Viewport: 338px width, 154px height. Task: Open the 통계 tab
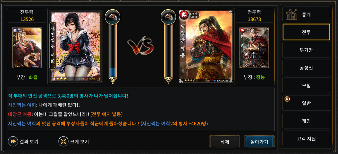click(x=306, y=15)
